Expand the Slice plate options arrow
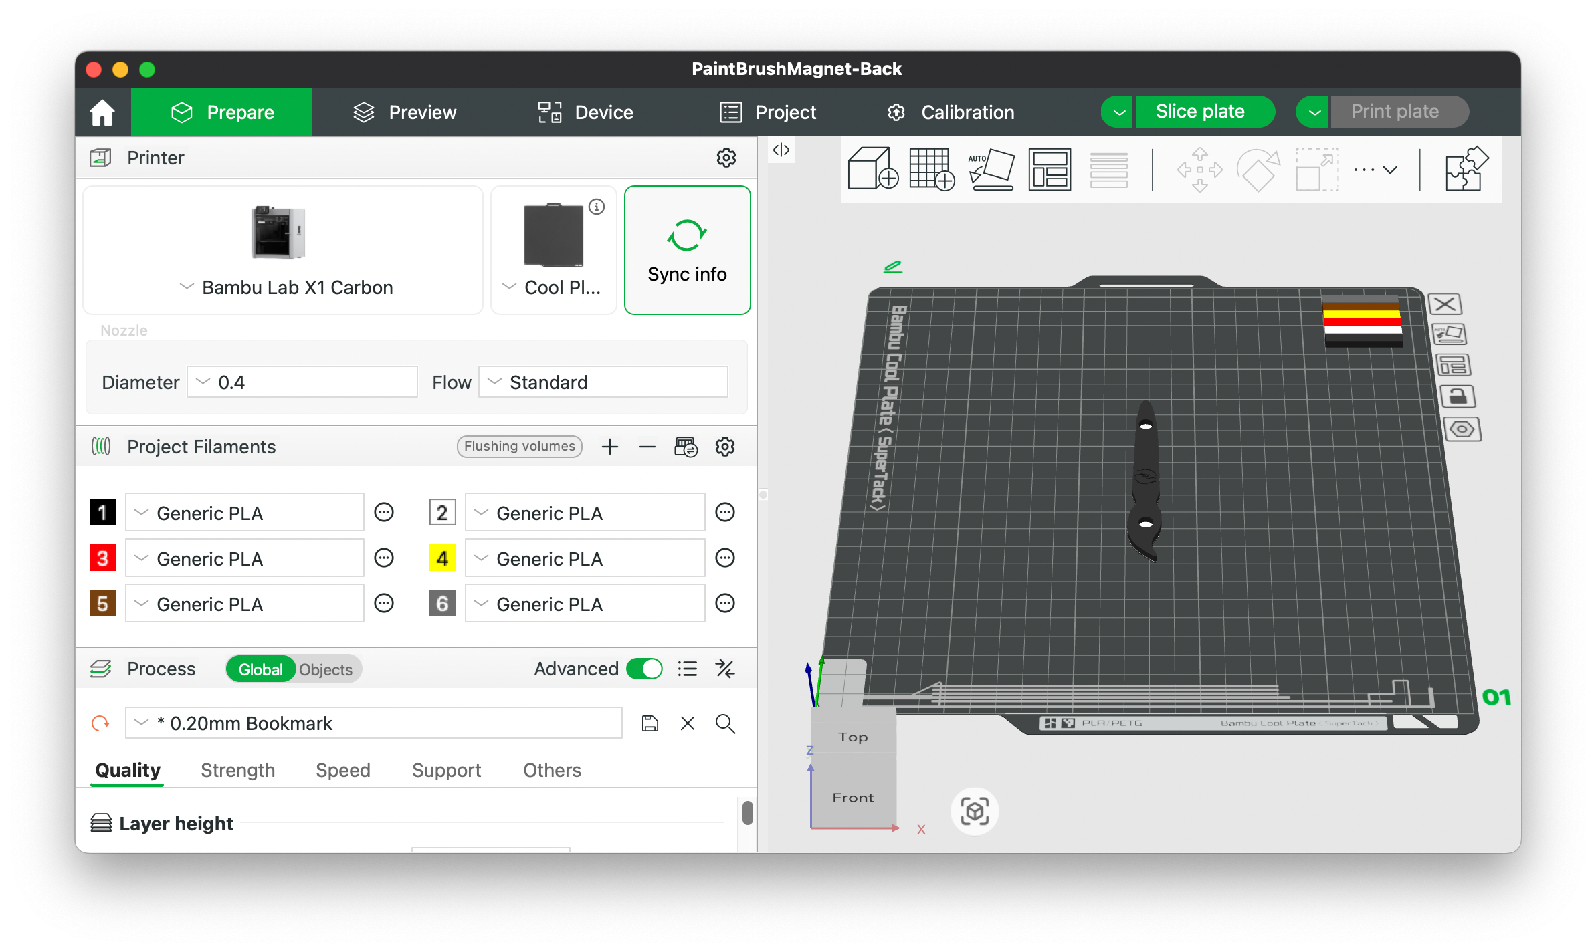1596x952 pixels. [x=1117, y=112]
